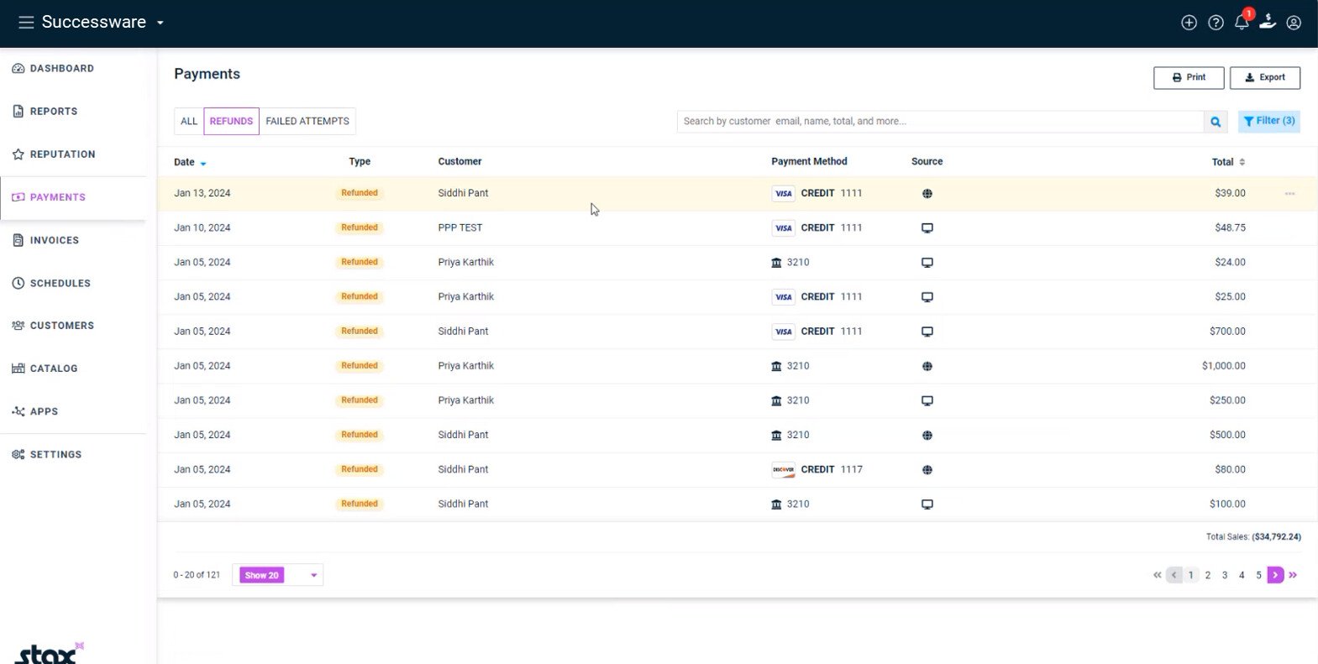Switch to the REFUNDS tab
1318x664 pixels.
(x=231, y=121)
